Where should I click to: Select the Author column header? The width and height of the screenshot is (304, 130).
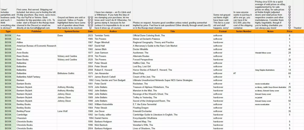(x=113, y=31)
